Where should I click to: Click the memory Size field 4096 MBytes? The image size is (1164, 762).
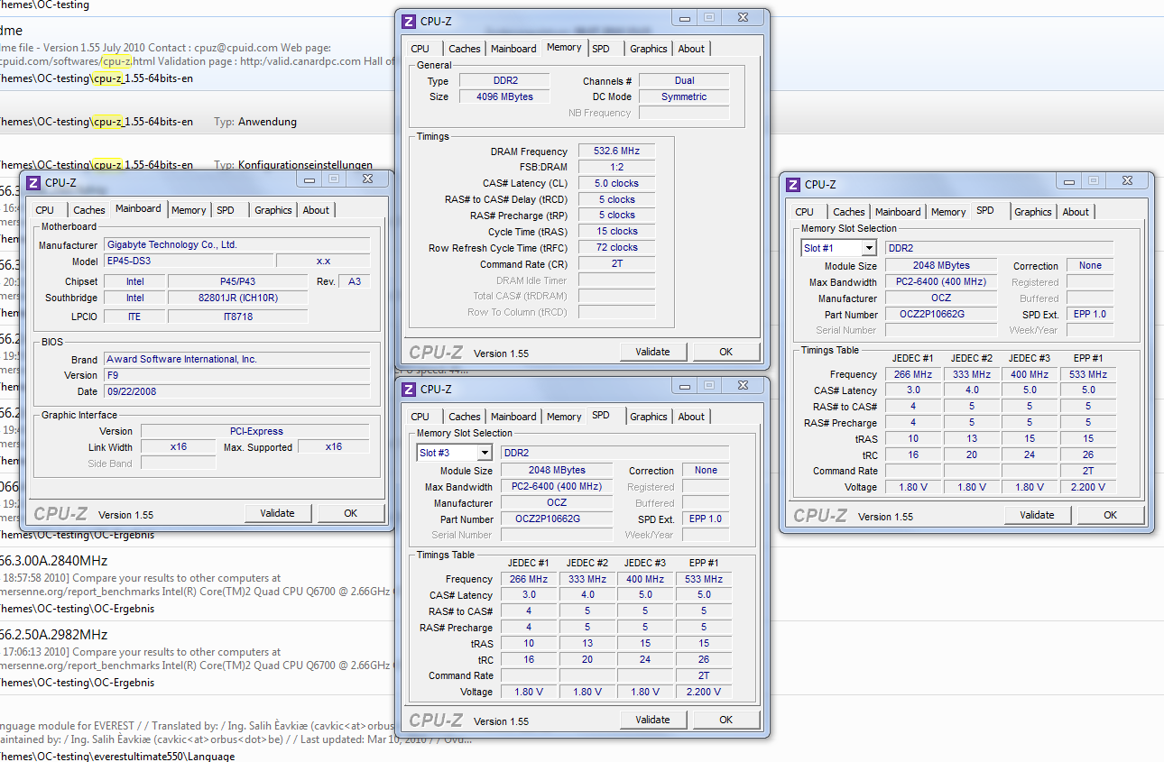point(504,96)
